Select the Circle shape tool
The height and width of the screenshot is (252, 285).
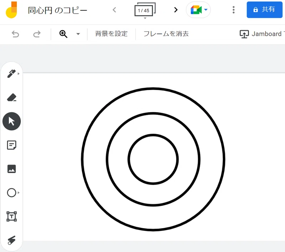click(x=12, y=193)
